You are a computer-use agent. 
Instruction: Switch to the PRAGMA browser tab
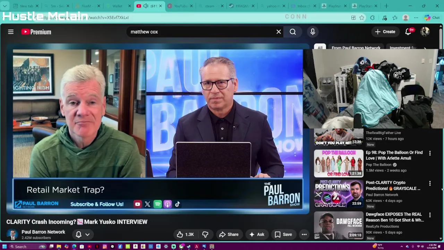(242, 6)
